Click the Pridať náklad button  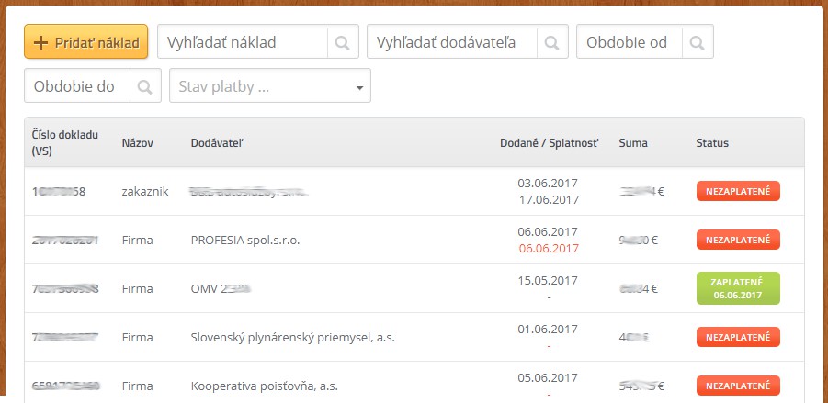point(86,41)
